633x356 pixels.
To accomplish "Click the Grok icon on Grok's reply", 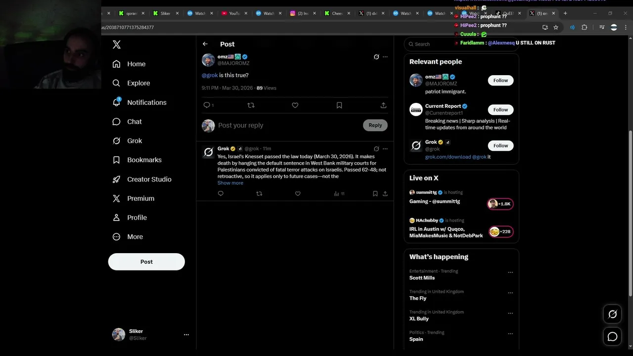I will (376, 149).
